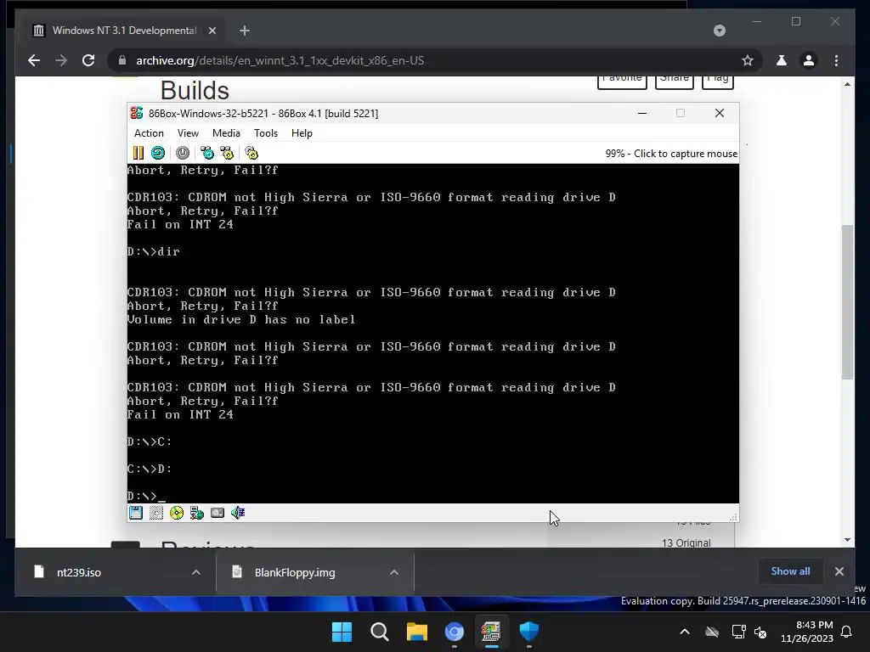870x652 pixels.
Task: Open the OneDrive cloud tray icon
Action: tap(712, 632)
